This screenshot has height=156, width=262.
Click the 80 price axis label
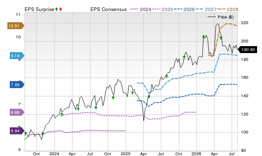(244, 151)
